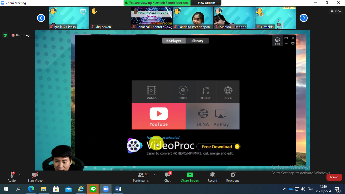Click the dlna button at 5KPlayer top right
The height and width of the screenshot is (194, 345).
(x=278, y=41)
